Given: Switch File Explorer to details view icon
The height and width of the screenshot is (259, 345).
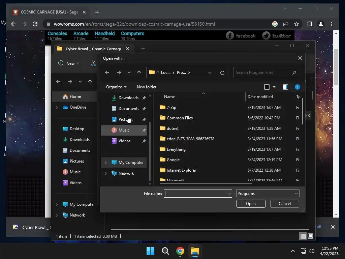Looking at the screenshot, I should (303, 236).
